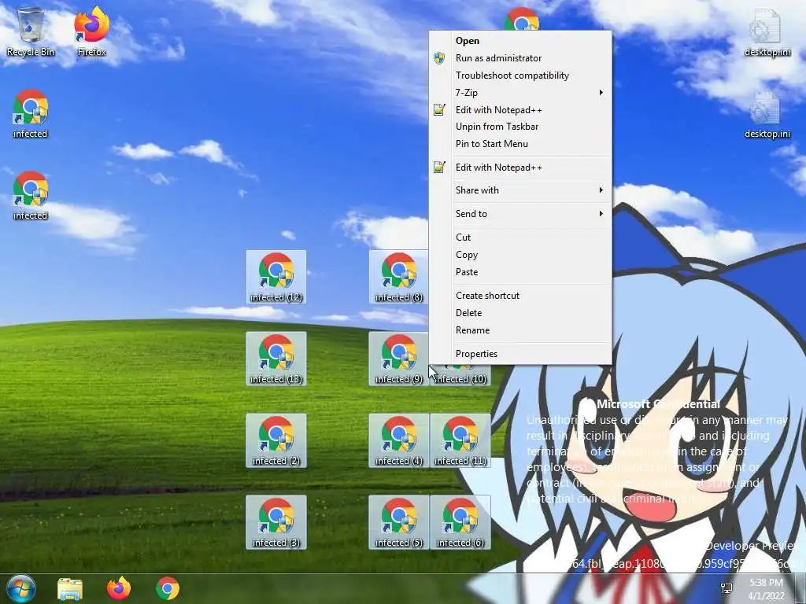Select the infected (5) shortcut icon
This screenshot has width=806, height=604.
pyautogui.click(x=398, y=522)
